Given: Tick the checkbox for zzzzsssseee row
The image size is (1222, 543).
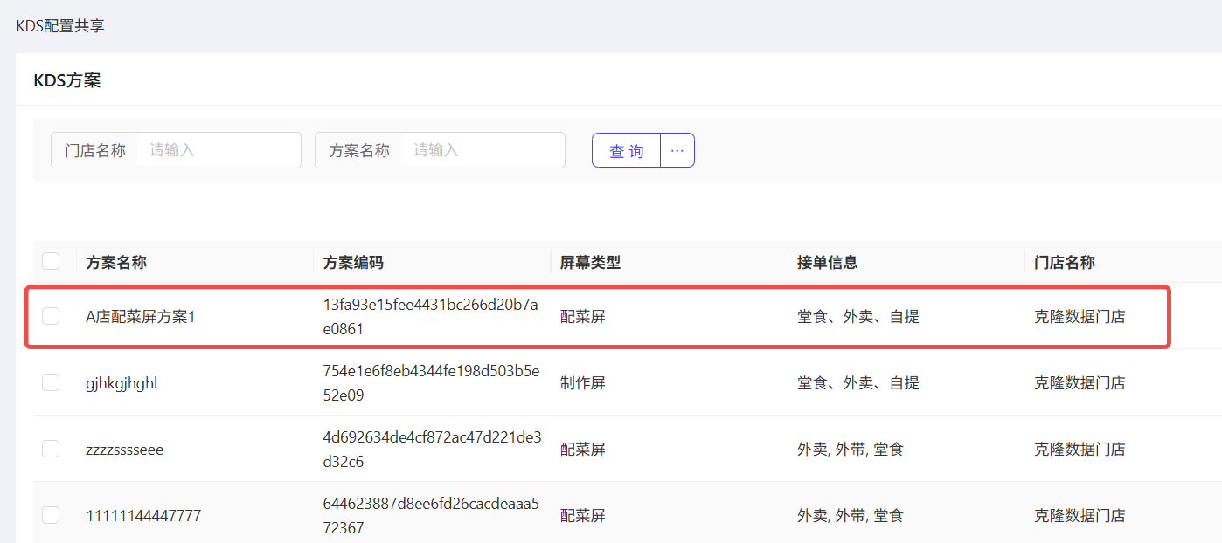Looking at the screenshot, I should pyautogui.click(x=51, y=449).
